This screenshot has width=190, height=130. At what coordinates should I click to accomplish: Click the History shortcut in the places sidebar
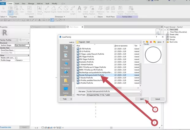point(66,49)
